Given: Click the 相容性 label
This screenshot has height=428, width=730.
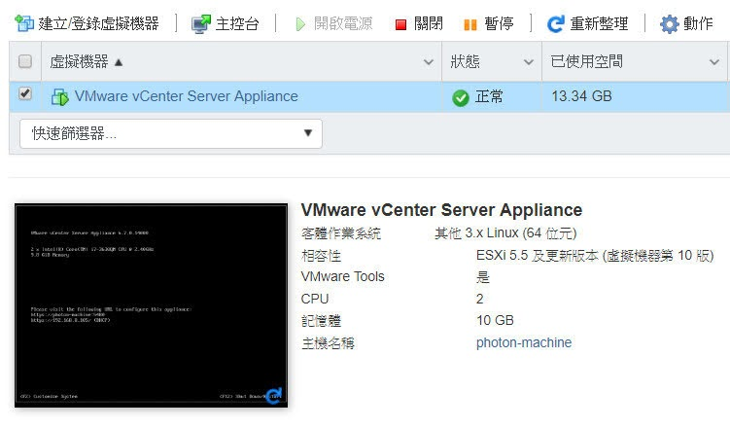Looking at the screenshot, I should 321,256.
